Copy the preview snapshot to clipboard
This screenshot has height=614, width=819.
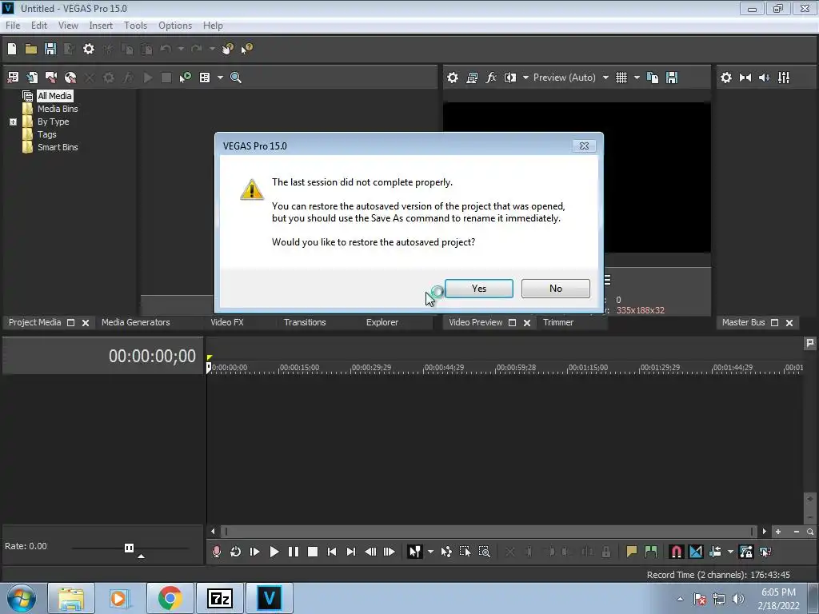(653, 78)
